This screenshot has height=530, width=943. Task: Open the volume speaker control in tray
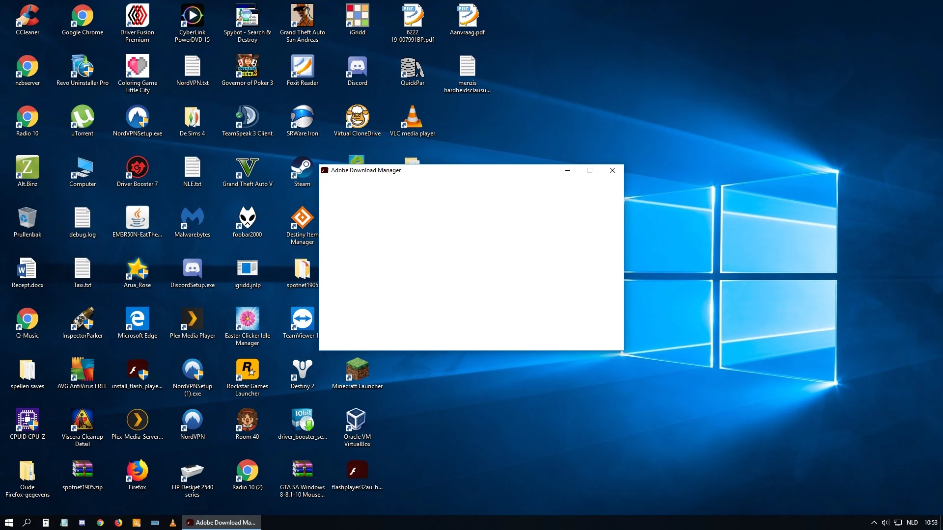pyautogui.click(x=885, y=523)
